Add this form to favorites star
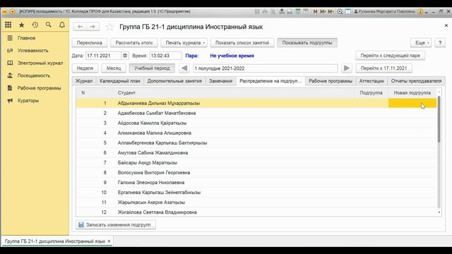Viewport: 452px width, 254px height. coord(109,27)
